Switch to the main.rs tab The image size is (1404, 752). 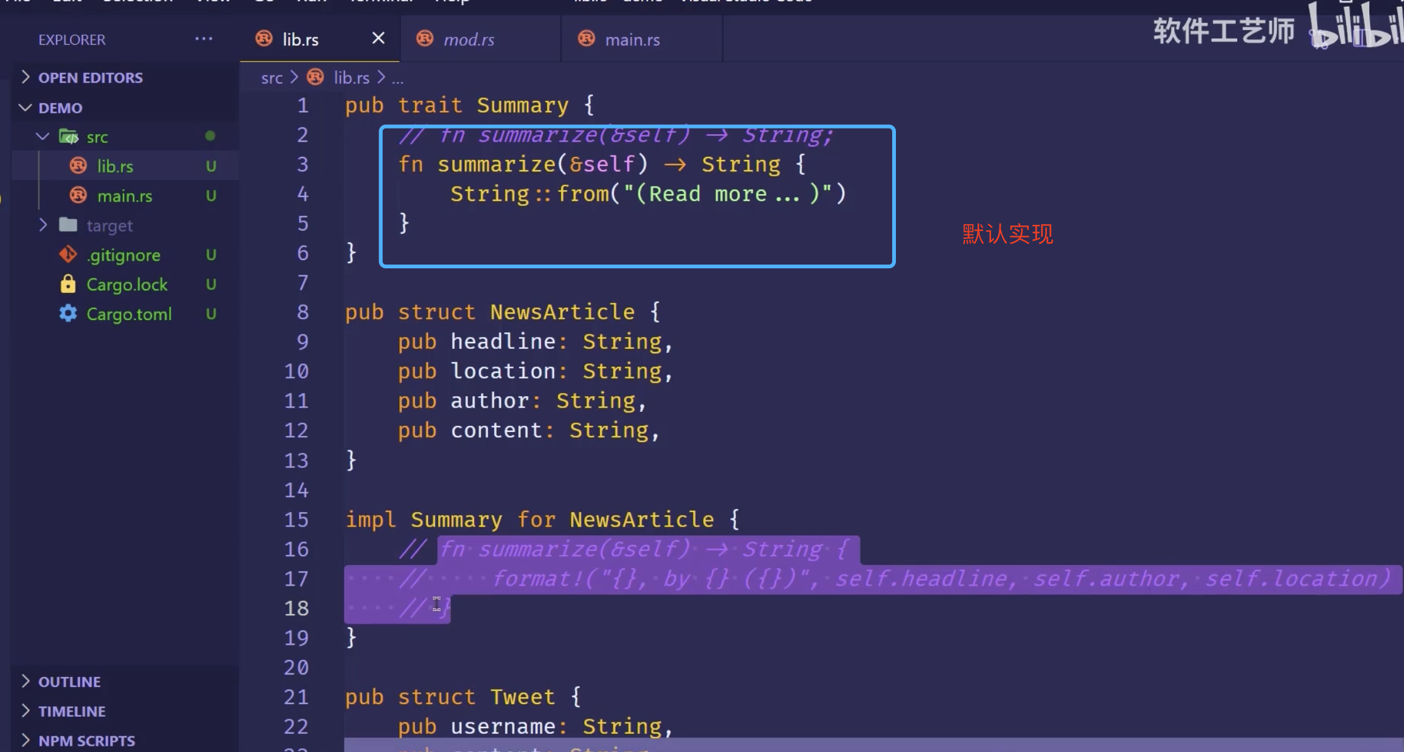[632, 40]
